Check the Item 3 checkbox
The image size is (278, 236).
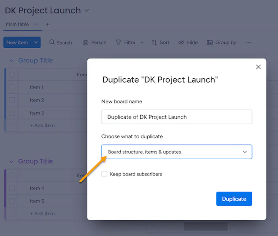tap(12, 113)
